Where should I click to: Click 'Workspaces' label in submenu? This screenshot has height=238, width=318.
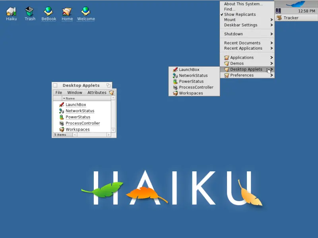pyautogui.click(x=191, y=93)
